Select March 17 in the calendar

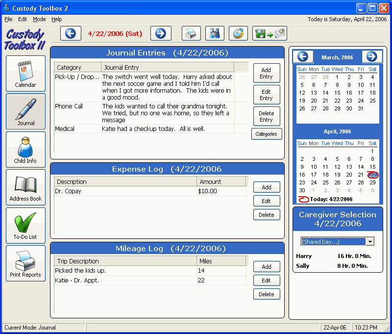tap(361, 93)
